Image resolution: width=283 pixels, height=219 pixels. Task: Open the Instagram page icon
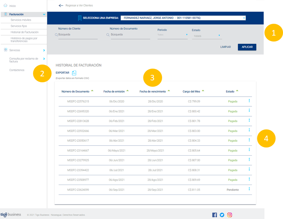(230, 215)
